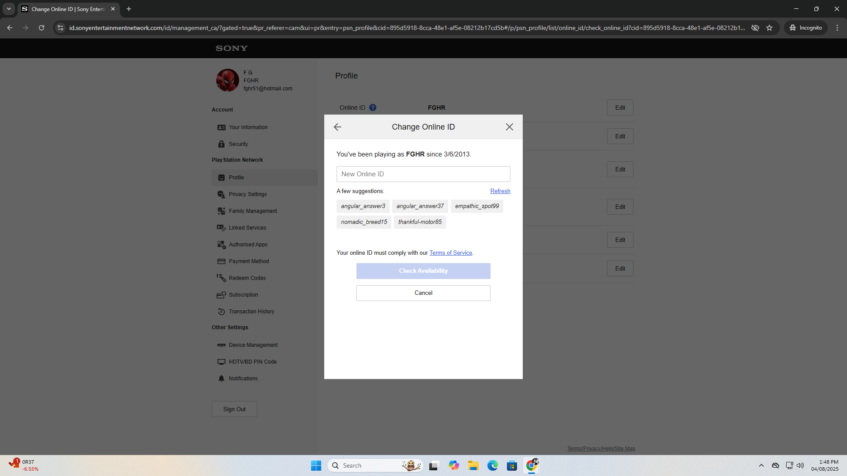Viewport: 847px width, 476px height.
Task: Choose suggestion thankful-motor85
Action: [420, 222]
